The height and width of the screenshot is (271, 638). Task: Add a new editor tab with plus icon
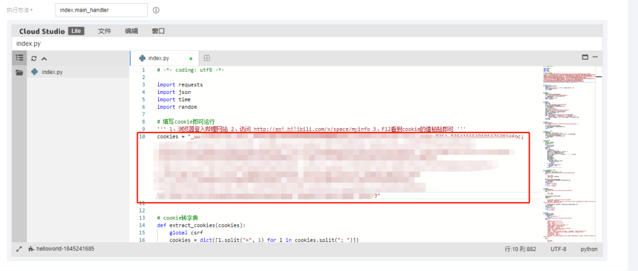(207, 58)
